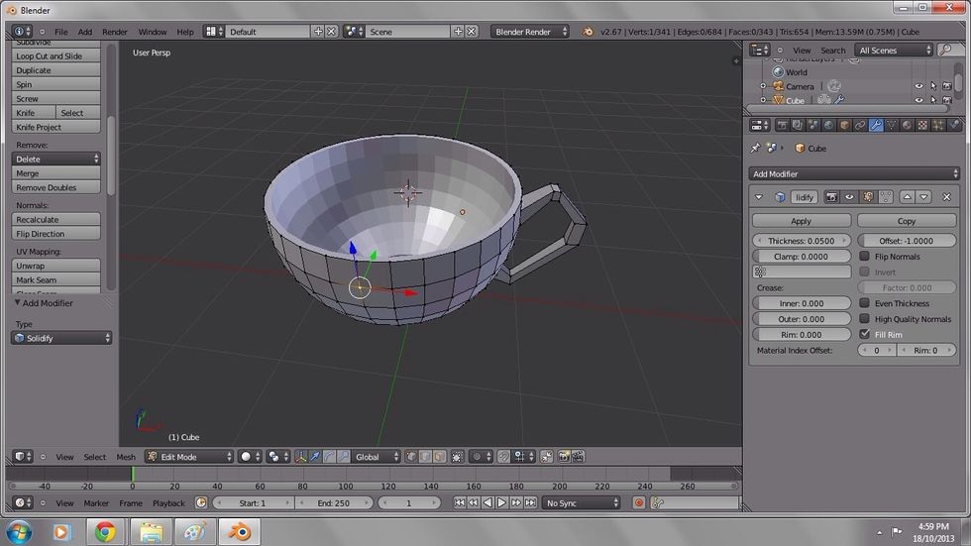
Task: Select face select mode icon
Action: click(440, 457)
